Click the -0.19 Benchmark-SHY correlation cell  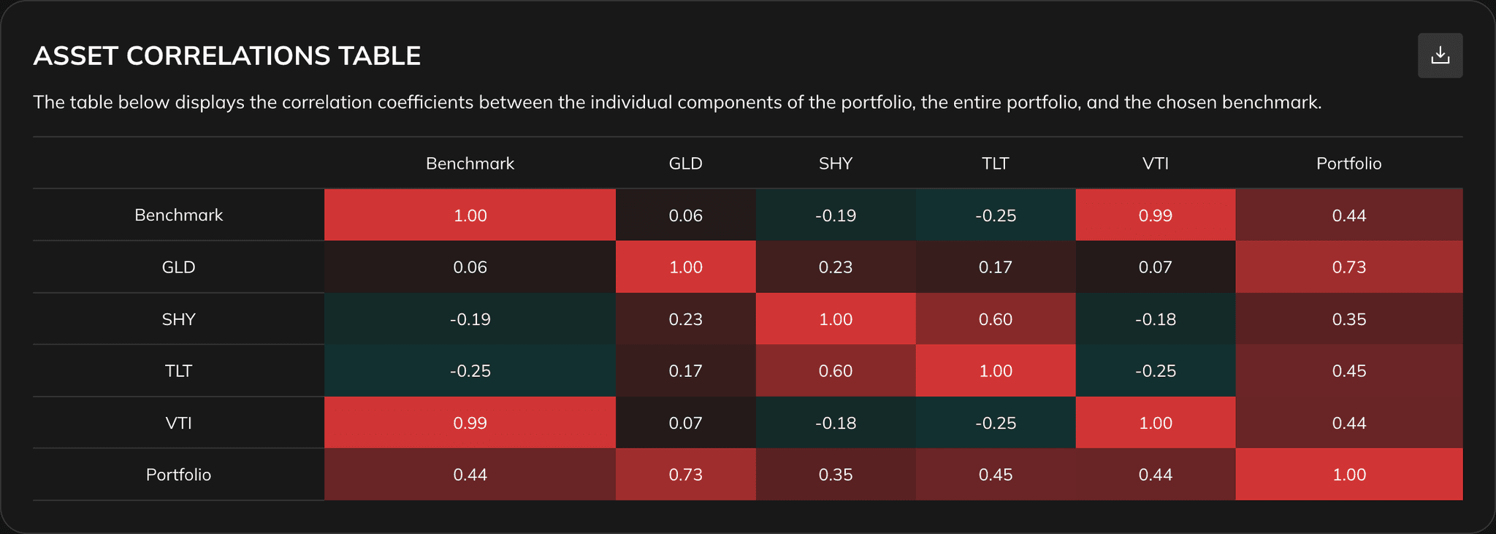836,215
